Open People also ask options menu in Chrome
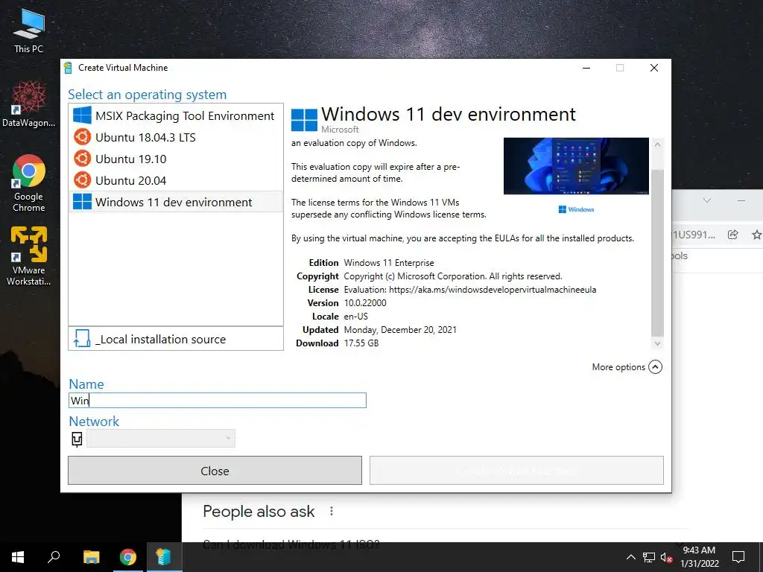Image resolution: width=763 pixels, height=572 pixels. tap(332, 511)
